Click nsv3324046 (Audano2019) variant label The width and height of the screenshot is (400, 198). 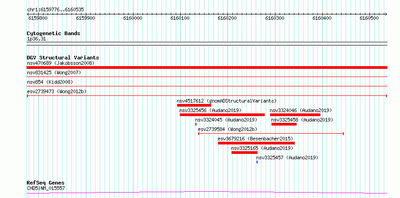tap(301, 110)
